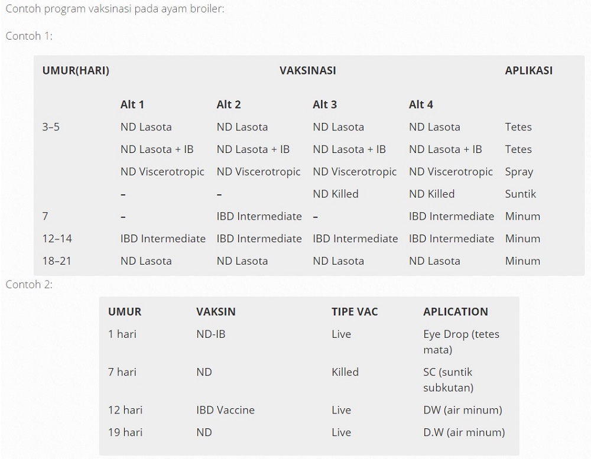The image size is (591, 459).
Task: Click the 18–21 age cell
Action: [57, 261]
